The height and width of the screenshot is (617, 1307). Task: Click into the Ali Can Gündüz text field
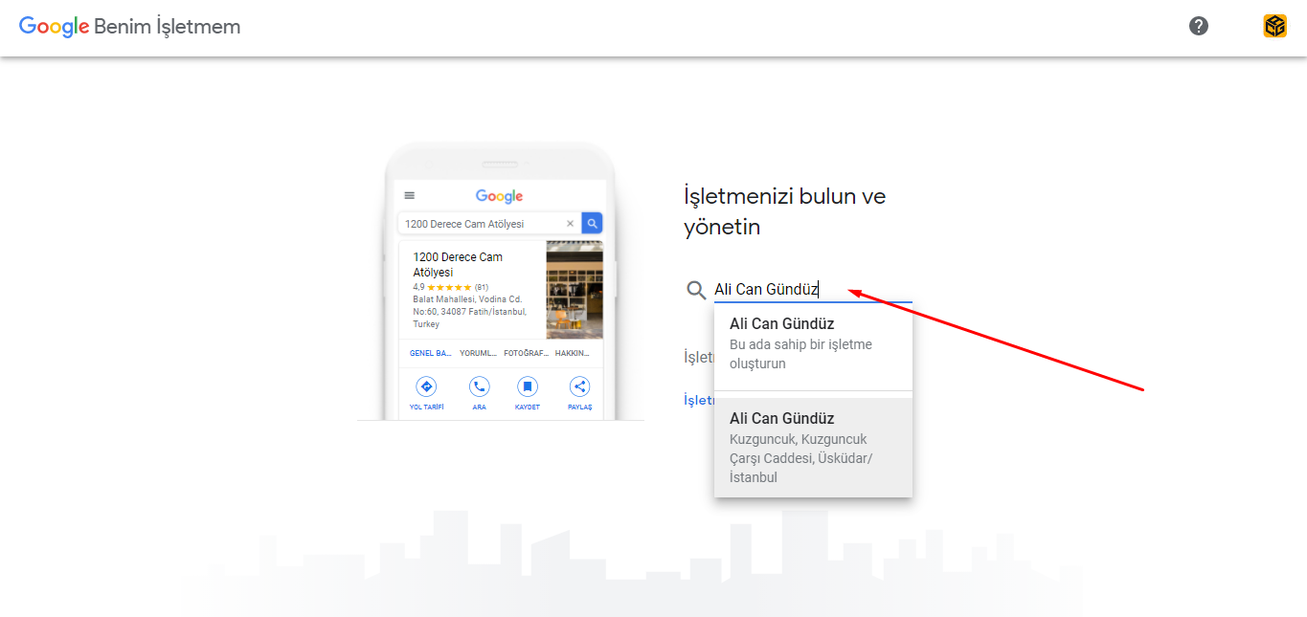(812, 290)
